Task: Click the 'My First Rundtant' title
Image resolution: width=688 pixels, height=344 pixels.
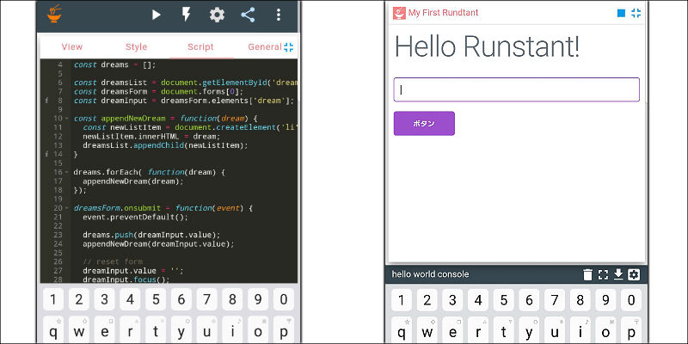Action: click(x=443, y=13)
